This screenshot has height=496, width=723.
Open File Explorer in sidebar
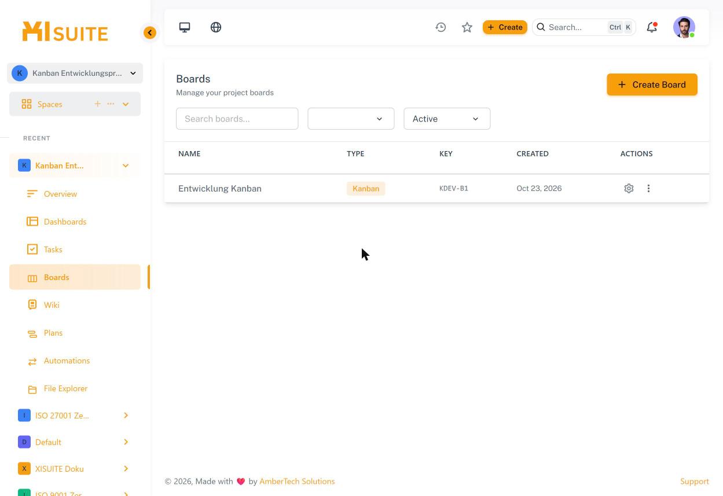coord(75,388)
